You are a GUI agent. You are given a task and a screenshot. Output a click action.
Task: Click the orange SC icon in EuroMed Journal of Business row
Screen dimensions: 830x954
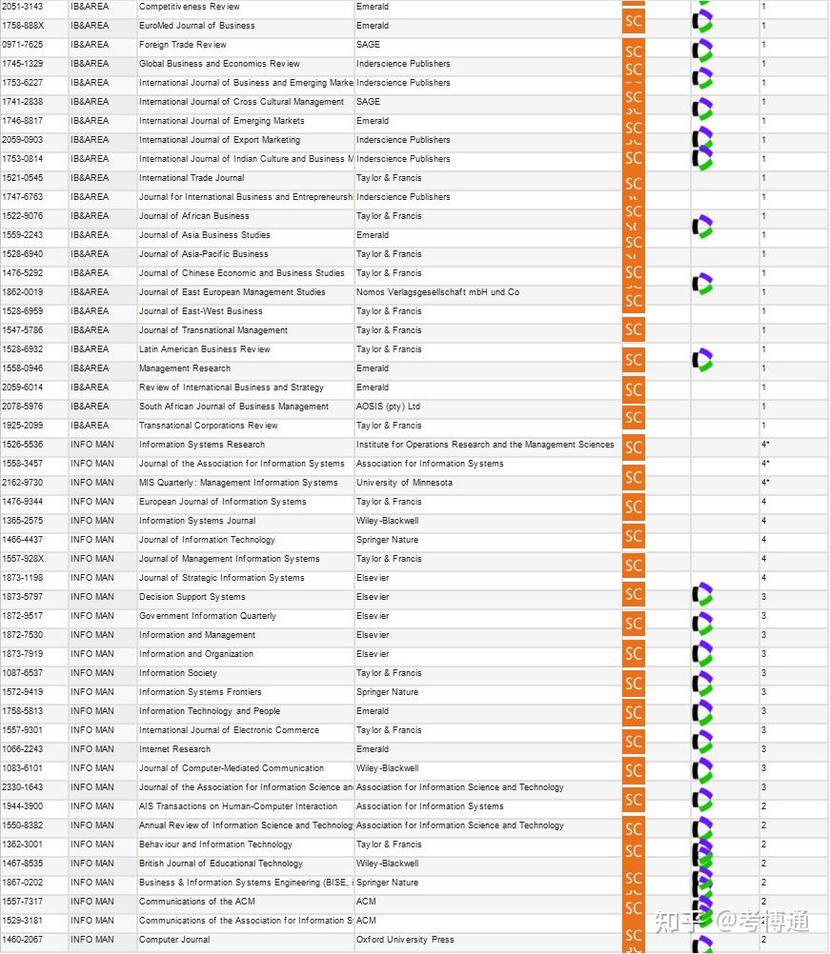(634, 22)
